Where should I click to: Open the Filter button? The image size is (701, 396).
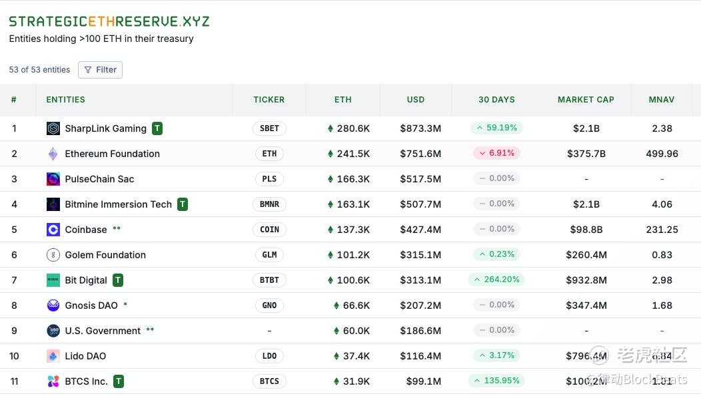[x=100, y=70]
